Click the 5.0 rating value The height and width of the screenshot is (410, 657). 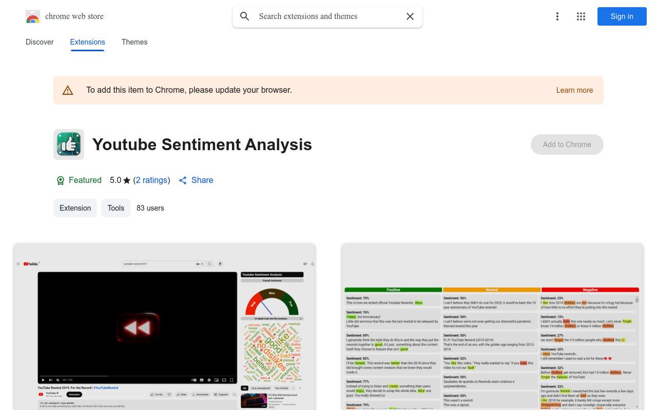115,180
